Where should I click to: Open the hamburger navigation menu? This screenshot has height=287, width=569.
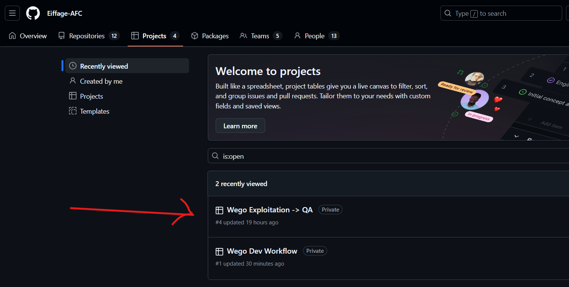(12, 14)
